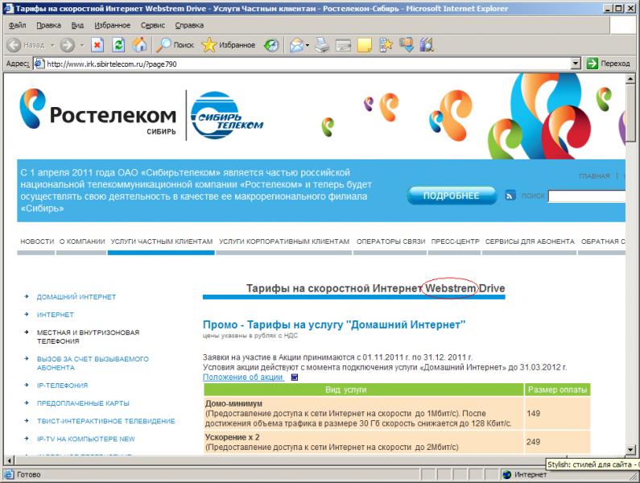Screen dimensions: 640x483
Task: Go to the Home page icon
Action: tap(139, 45)
